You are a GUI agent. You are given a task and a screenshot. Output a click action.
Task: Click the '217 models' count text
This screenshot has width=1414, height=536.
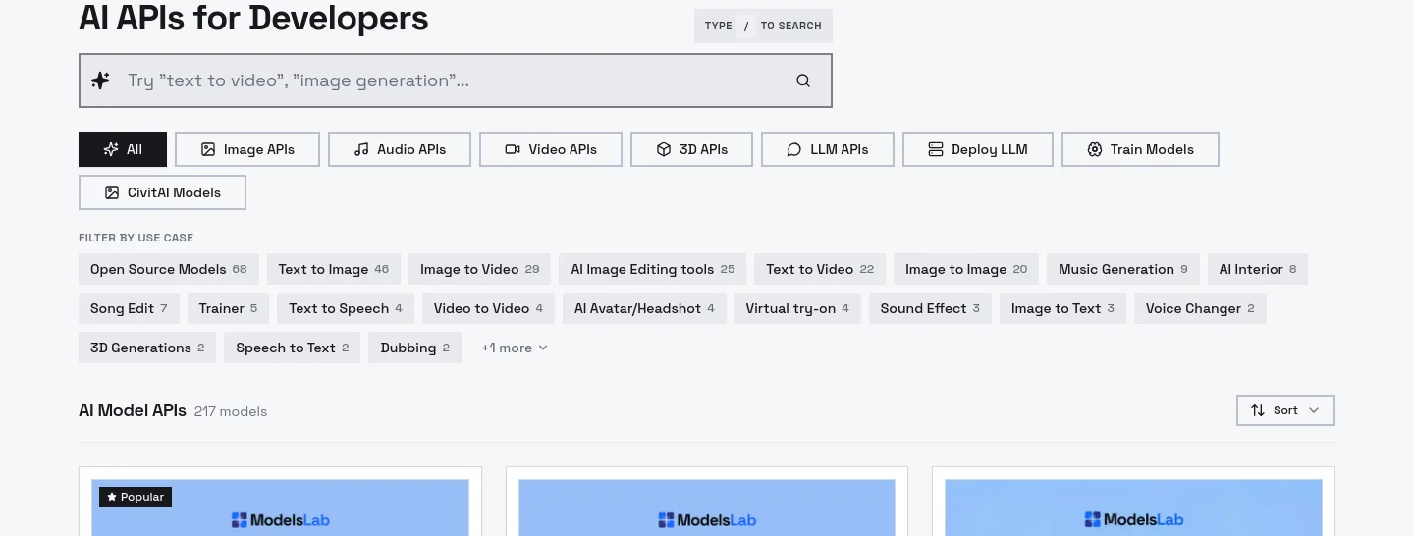coord(231,411)
